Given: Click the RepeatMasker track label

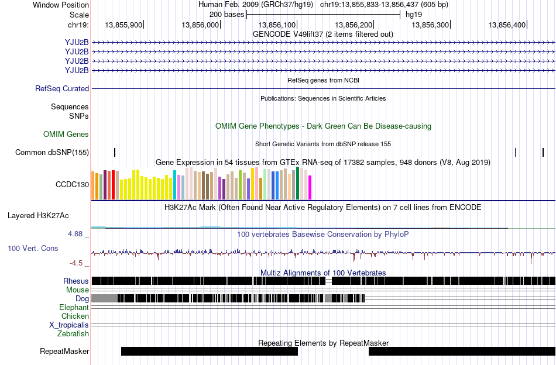Looking at the screenshot, I should coord(64,351).
